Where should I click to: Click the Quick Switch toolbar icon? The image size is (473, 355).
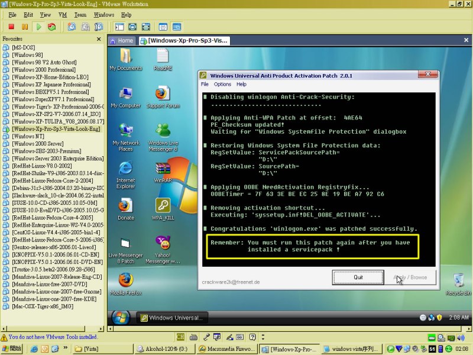tap(146, 27)
